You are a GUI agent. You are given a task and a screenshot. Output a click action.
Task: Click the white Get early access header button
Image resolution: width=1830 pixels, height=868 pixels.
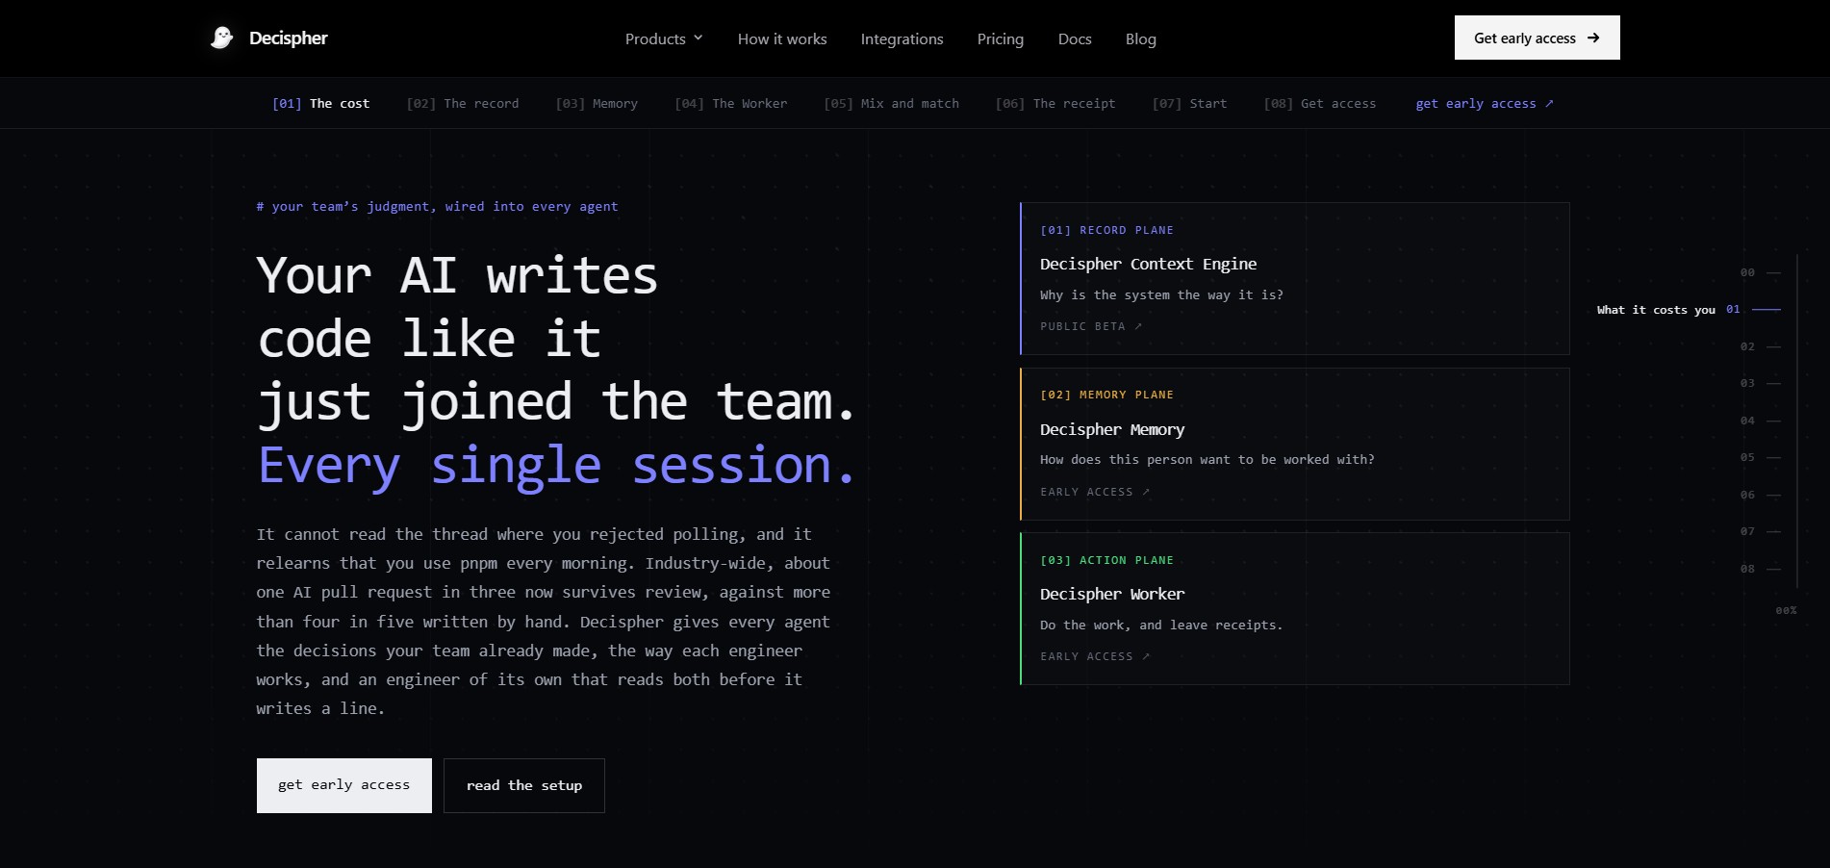tap(1537, 38)
